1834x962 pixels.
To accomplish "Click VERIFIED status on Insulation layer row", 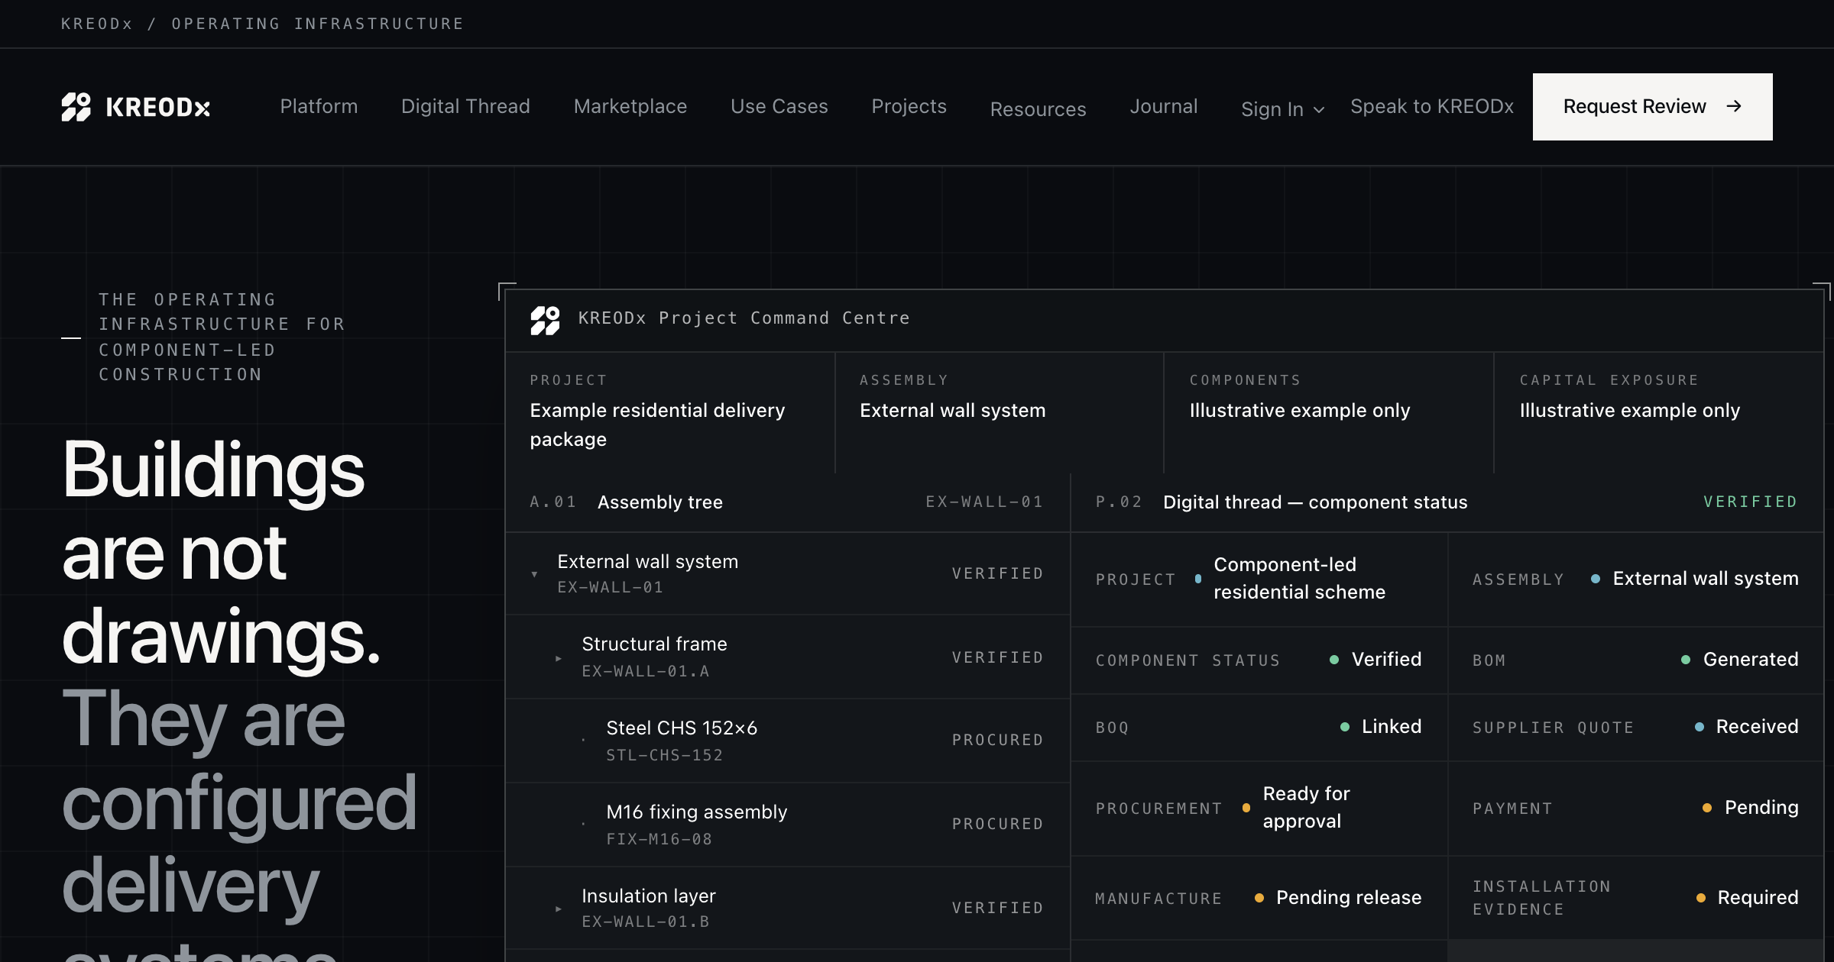I will [997, 908].
